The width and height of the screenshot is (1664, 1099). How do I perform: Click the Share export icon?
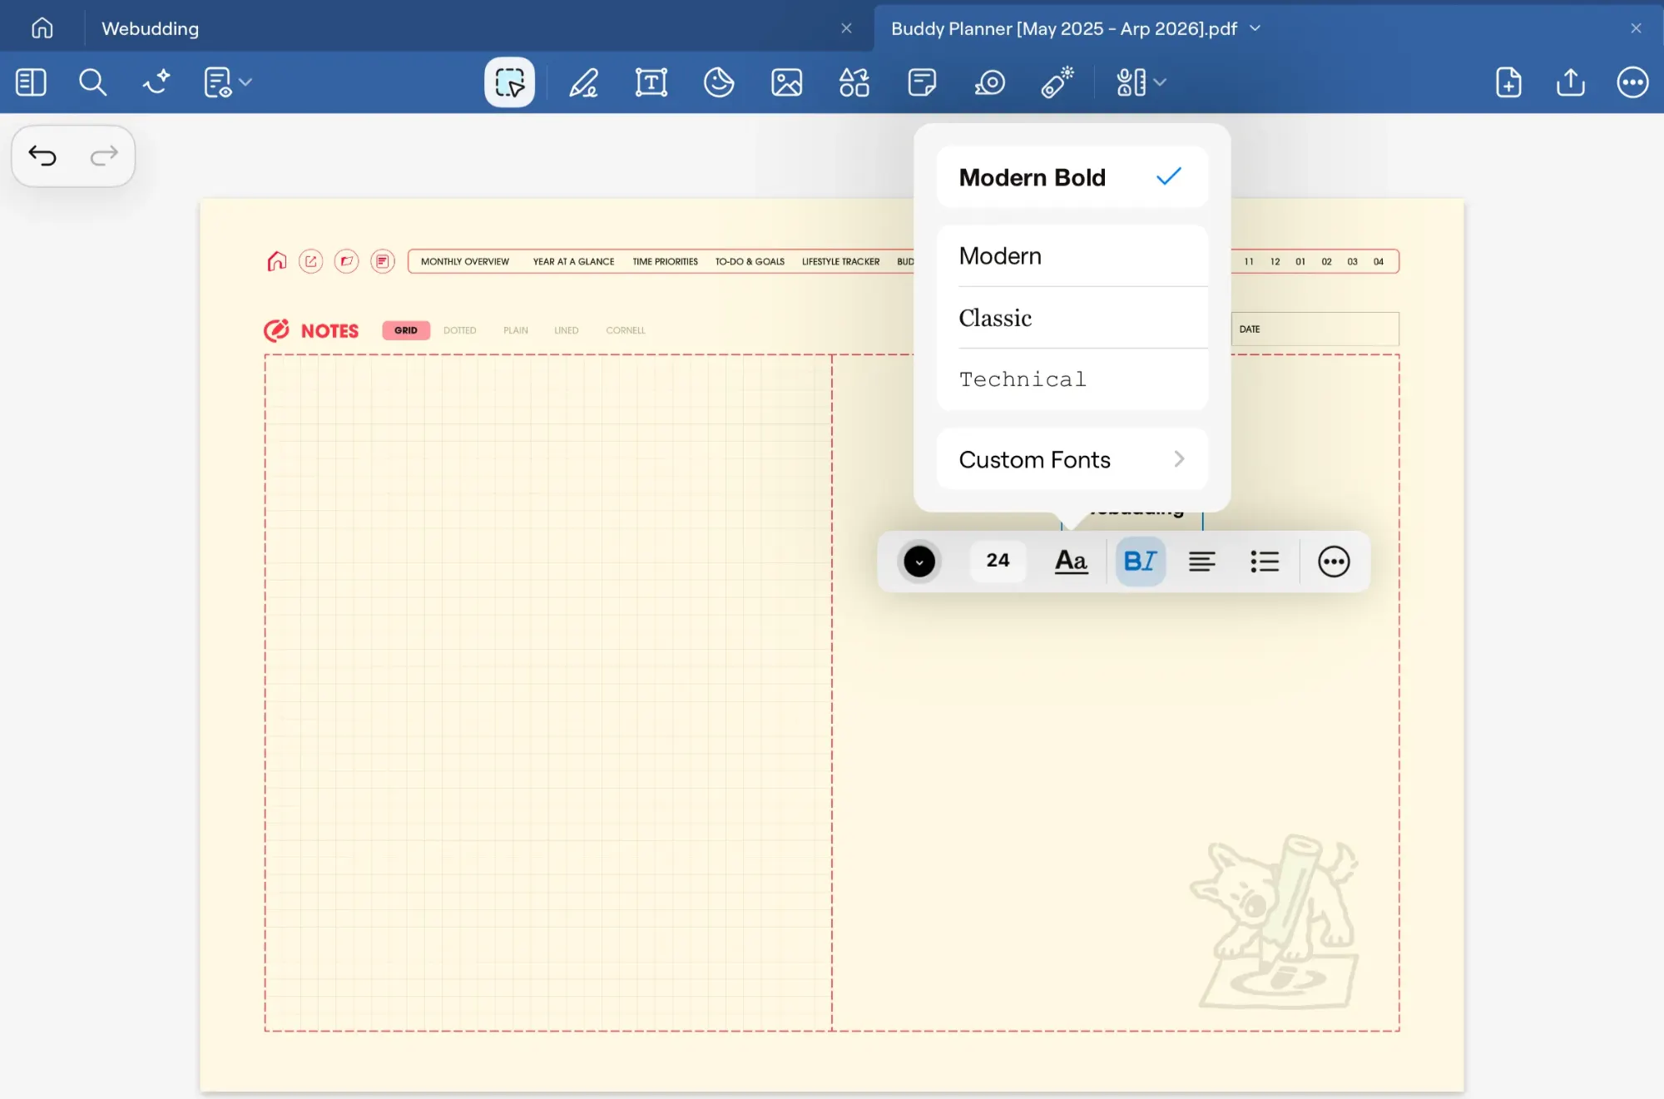click(1570, 82)
